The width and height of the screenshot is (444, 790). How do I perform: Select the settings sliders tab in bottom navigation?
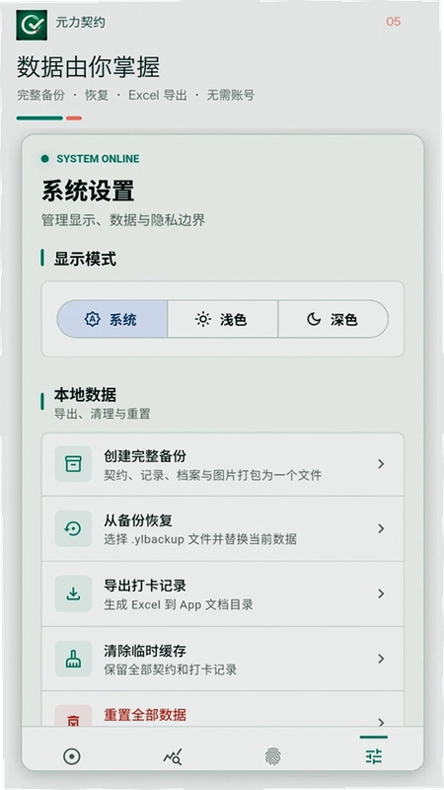pyautogui.click(x=374, y=755)
